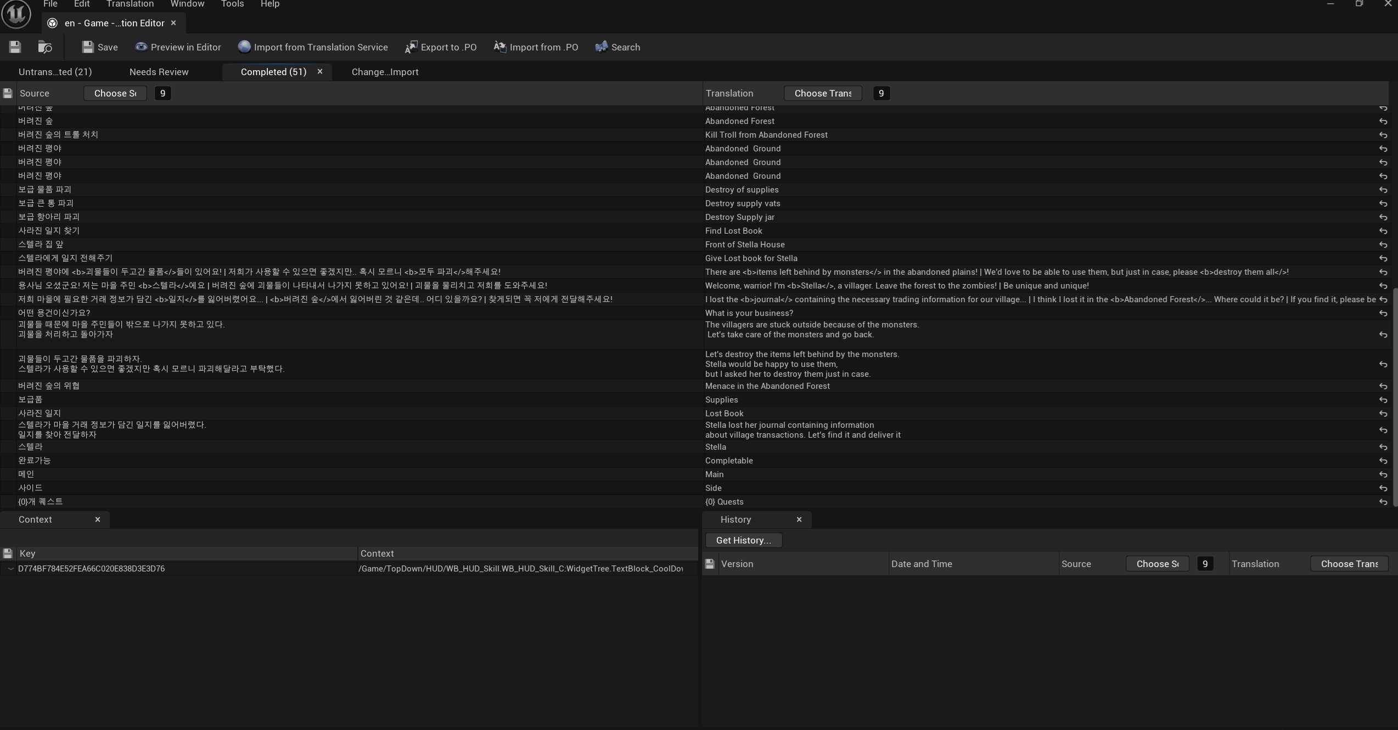The image size is (1398, 730).
Task: Click the translation list vertical scrollbar
Action: click(1395, 395)
